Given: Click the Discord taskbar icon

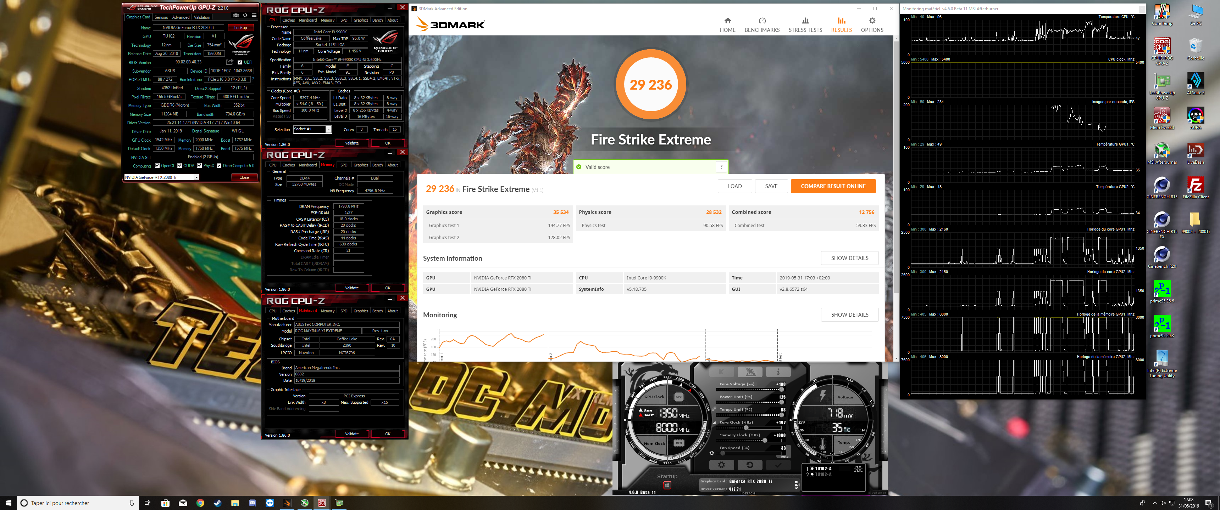Looking at the screenshot, I should click(x=253, y=503).
